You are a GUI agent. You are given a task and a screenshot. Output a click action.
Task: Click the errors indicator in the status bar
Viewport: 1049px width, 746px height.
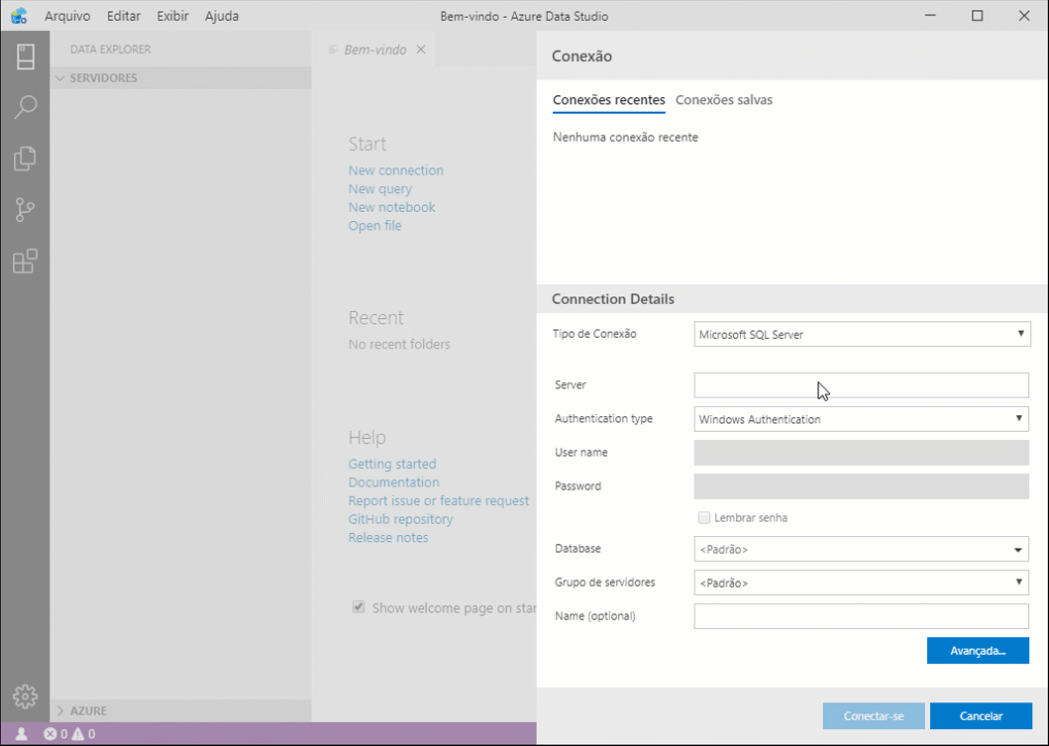pos(55,733)
